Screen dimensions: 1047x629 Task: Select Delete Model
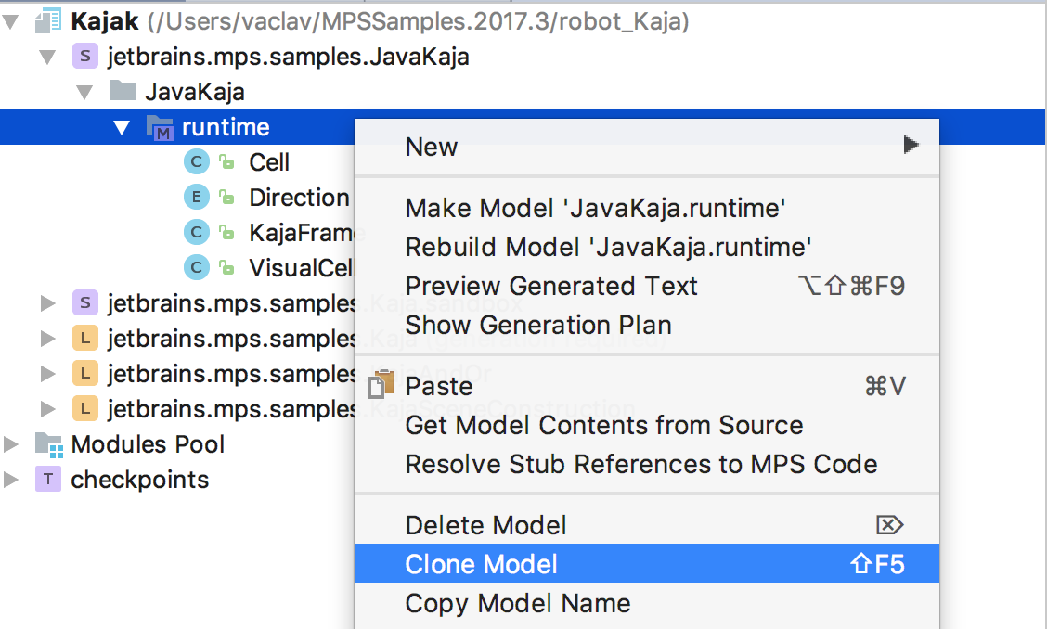(x=646, y=525)
